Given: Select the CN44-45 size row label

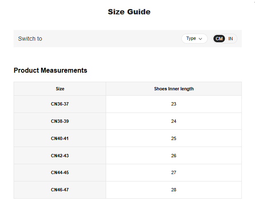Looking at the screenshot, I should click(60, 173).
